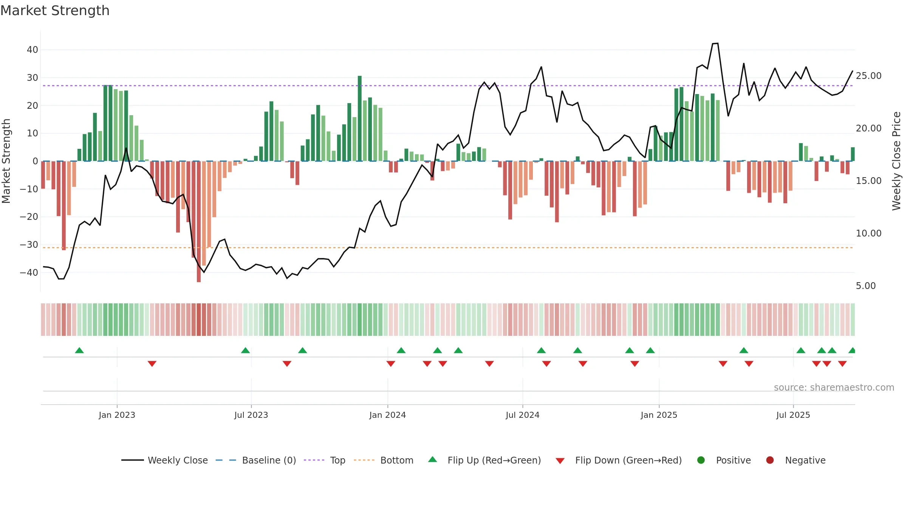907x510 pixels.
Task: Click the vertical Market Strength axis title
Action: coord(6,161)
